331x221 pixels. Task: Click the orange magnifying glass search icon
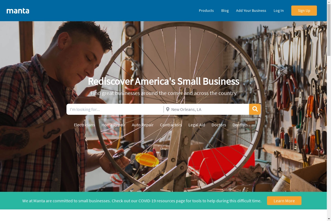(255, 109)
